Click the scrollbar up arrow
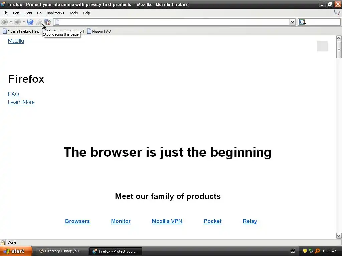342x256 pixels. click(x=339, y=38)
